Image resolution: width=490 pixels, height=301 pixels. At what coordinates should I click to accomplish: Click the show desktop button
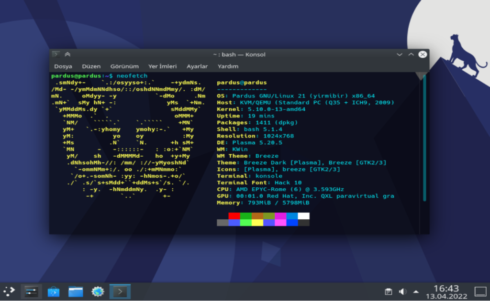coord(480,291)
